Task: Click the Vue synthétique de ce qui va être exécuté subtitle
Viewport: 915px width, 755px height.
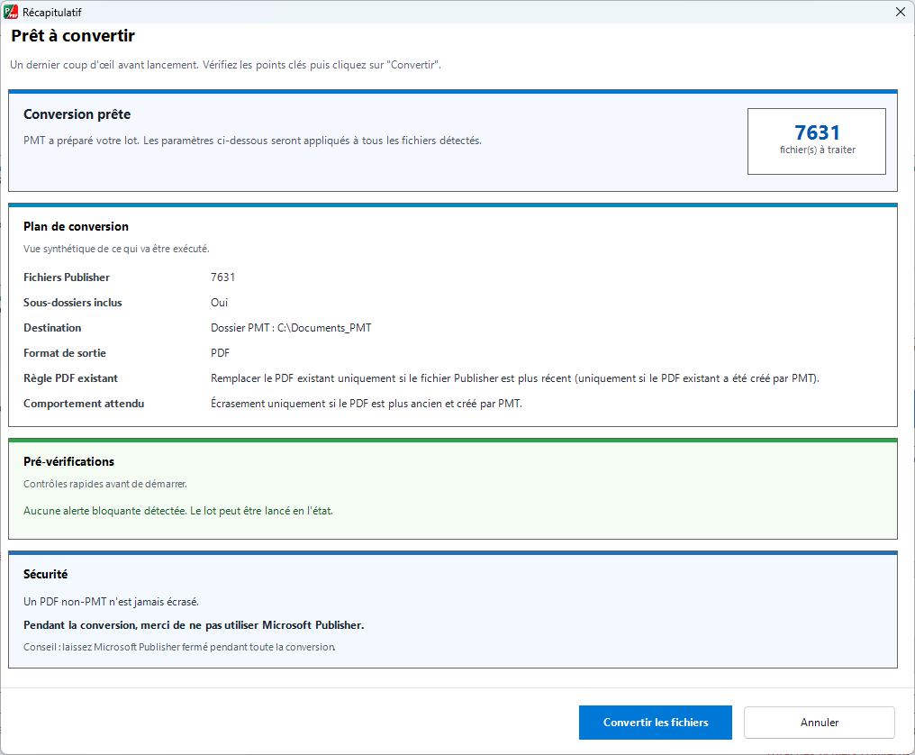Action: 116,249
